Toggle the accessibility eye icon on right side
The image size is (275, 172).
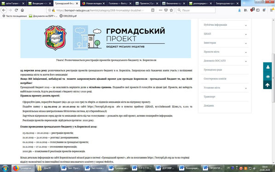pos(268,77)
